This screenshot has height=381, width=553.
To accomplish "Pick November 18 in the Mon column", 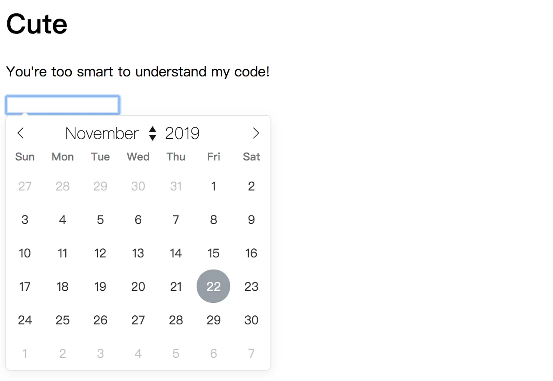I will click(x=63, y=286).
